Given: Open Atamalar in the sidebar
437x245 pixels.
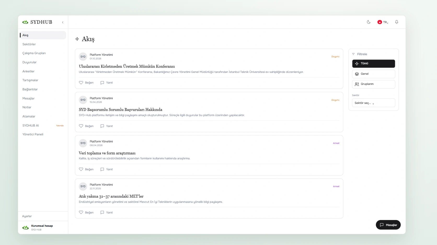Looking at the screenshot, I should tap(43, 116).
